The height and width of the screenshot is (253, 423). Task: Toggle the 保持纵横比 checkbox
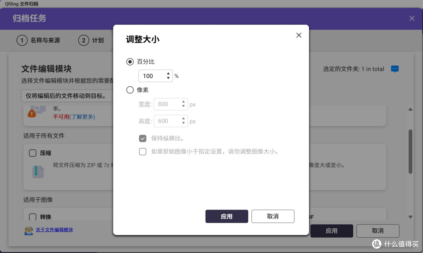tap(143, 138)
